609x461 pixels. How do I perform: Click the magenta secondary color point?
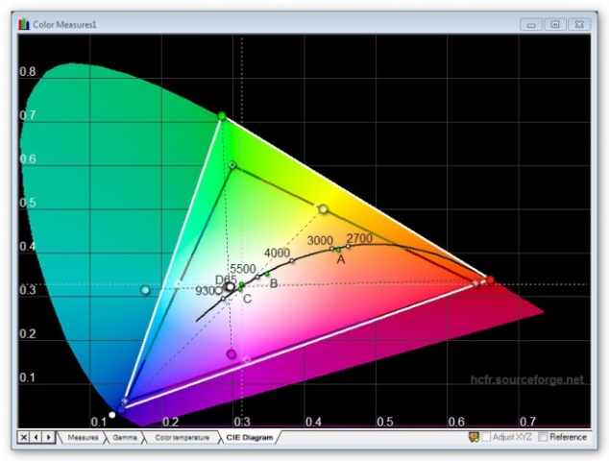(x=231, y=354)
